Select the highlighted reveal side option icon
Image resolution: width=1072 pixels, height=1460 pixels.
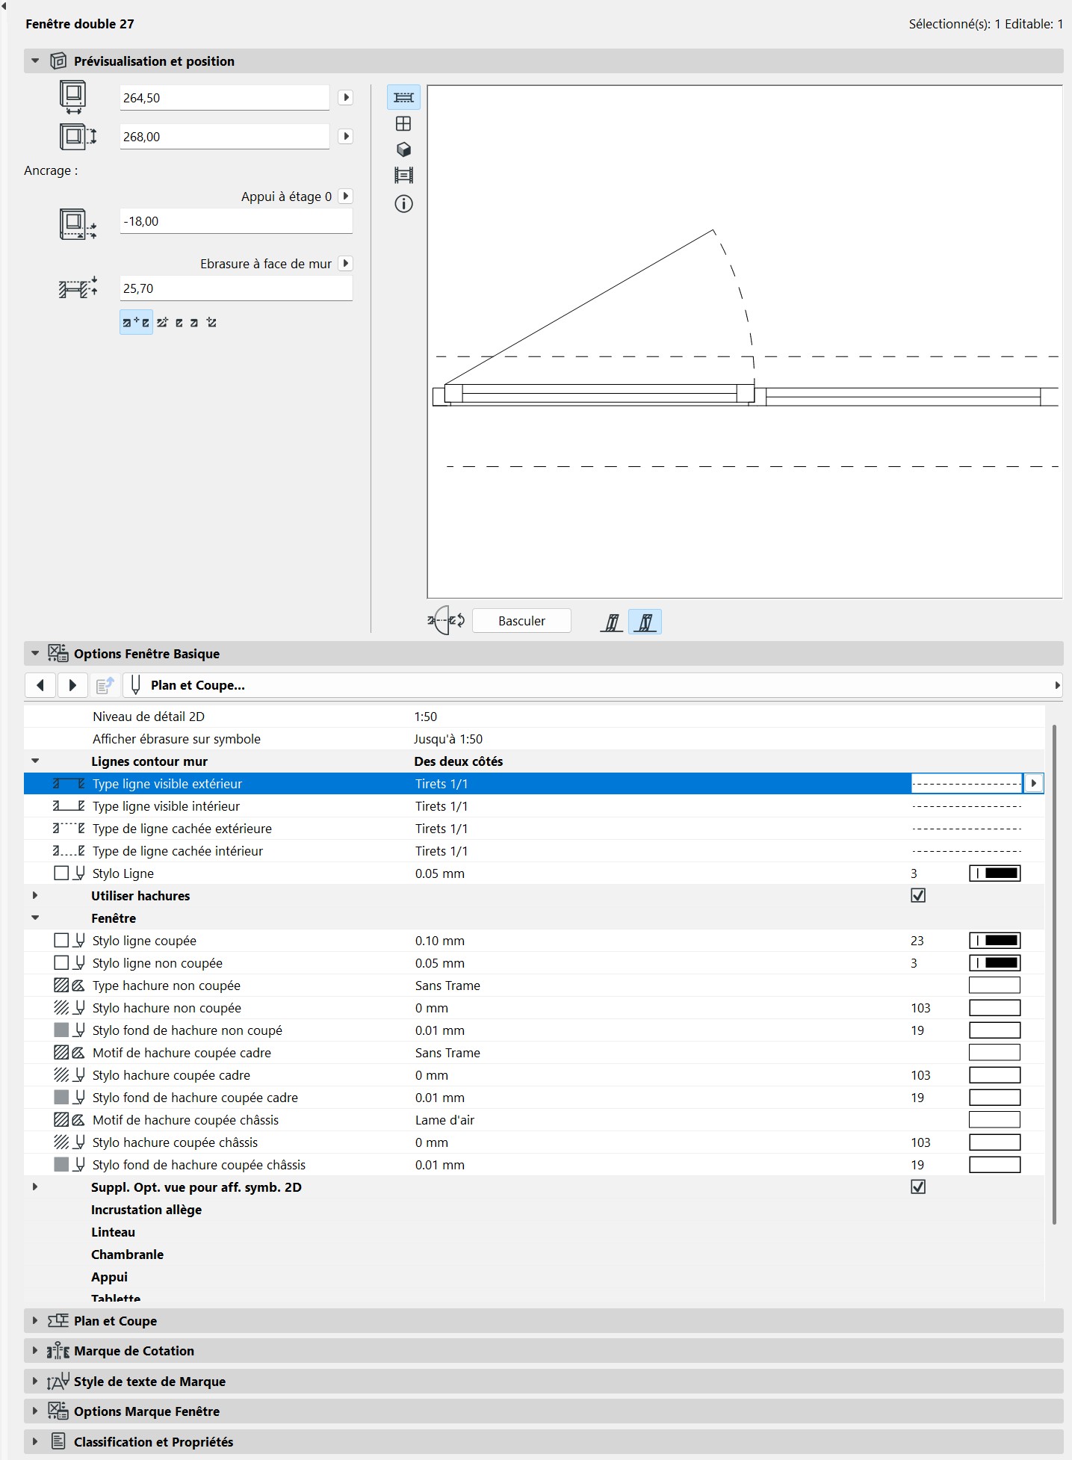pyautogui.click(x=645, y=622)
